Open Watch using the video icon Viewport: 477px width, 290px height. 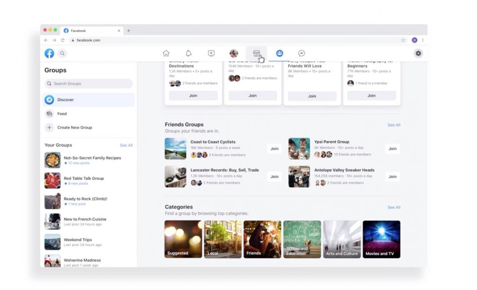[211, 53]
